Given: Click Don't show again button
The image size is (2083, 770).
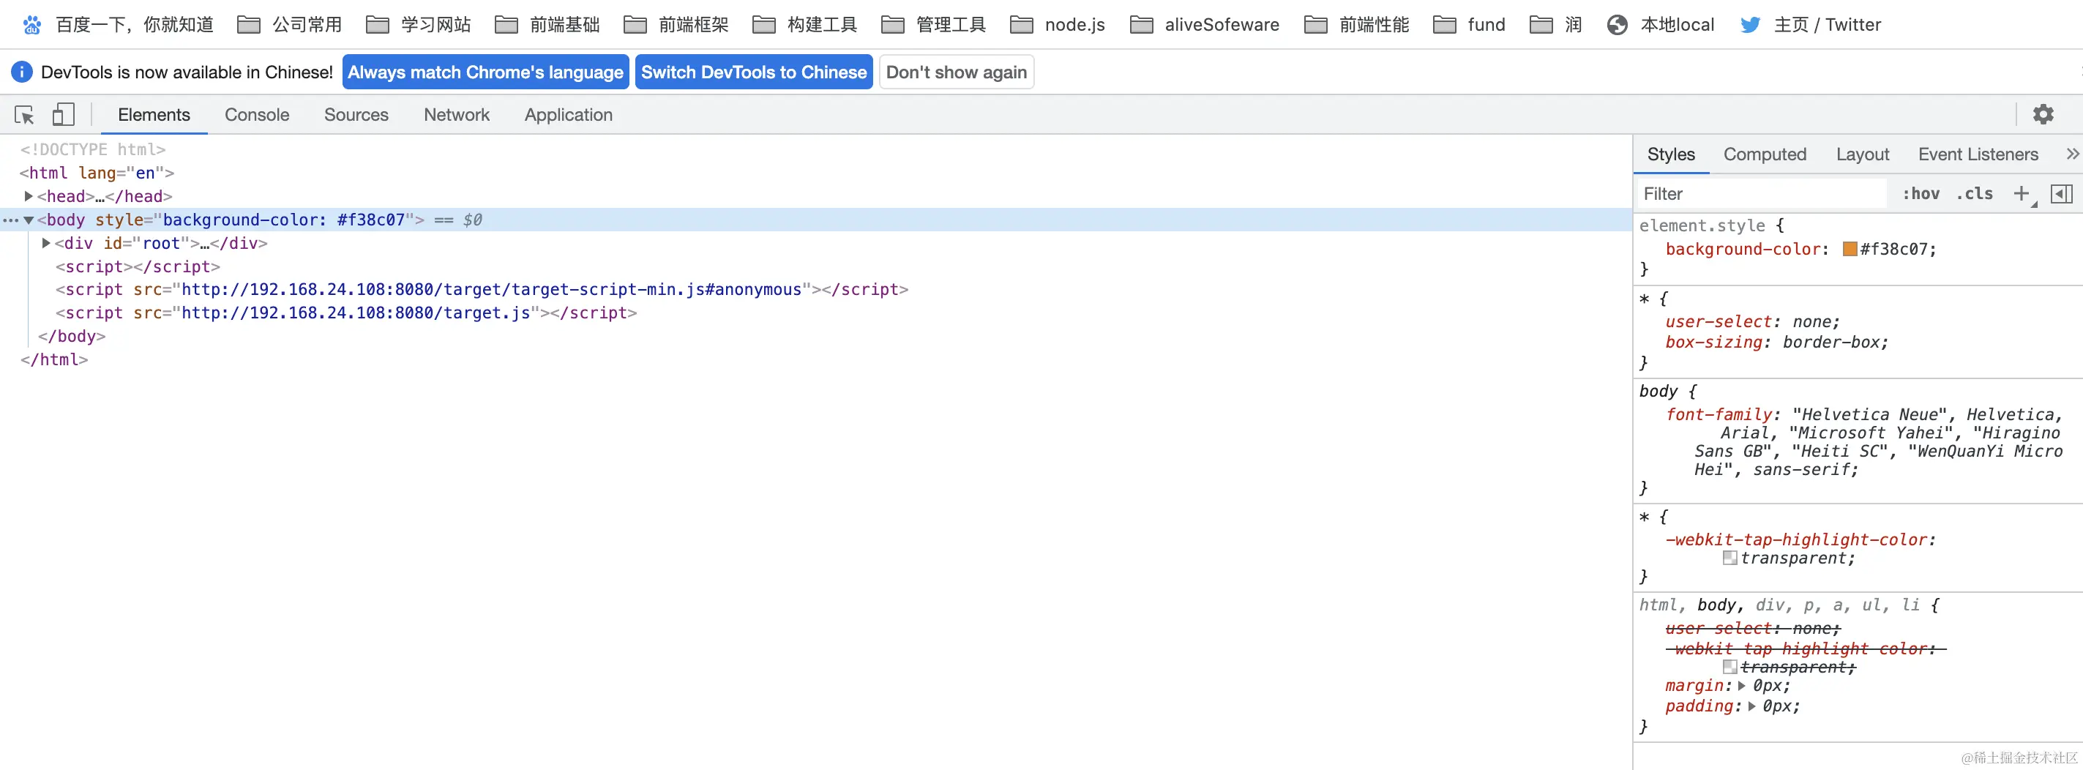Looking at the screenshot, I should coord(956,72).
